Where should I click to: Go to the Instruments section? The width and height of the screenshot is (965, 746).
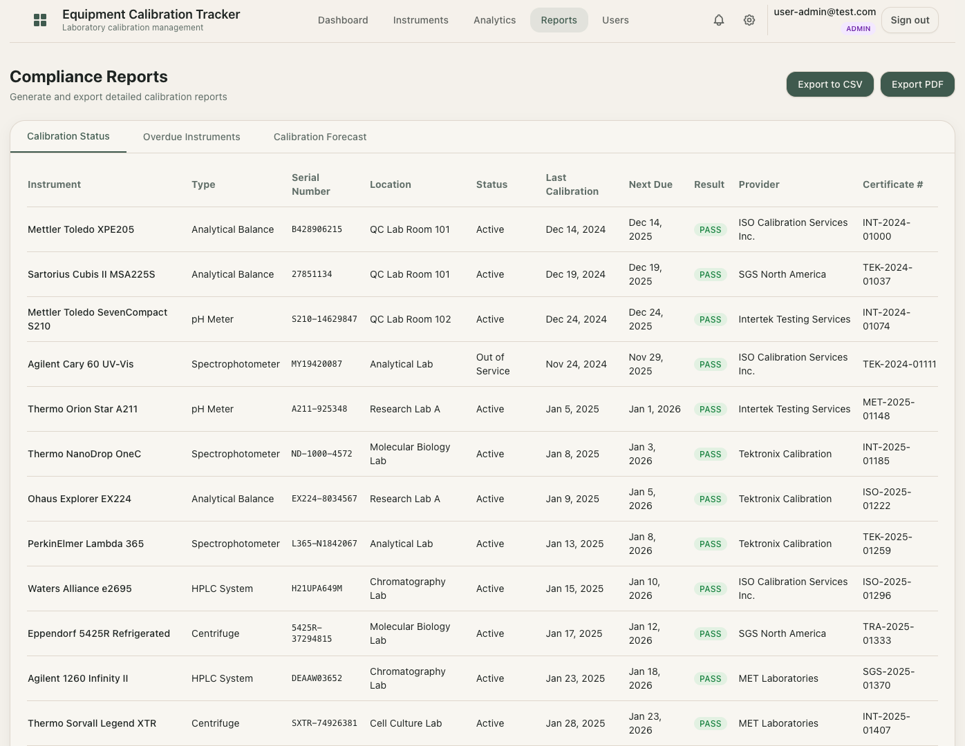pyautogui.click(x=420, y=20)
